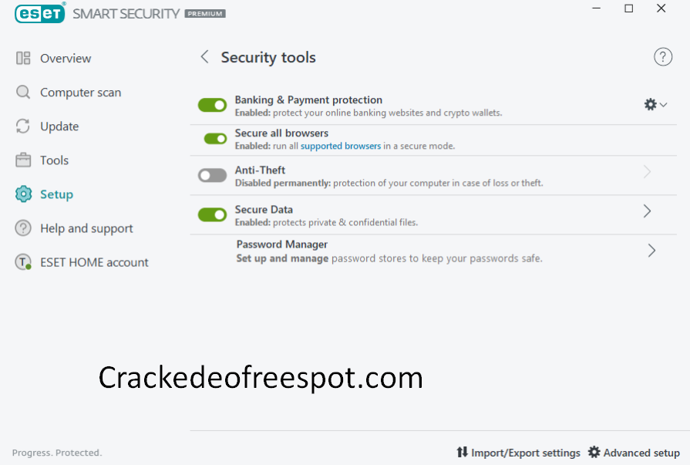Select the Setup gear icon
The width and height of the screenshot is (690, 465).
pyautogui.click(x=22, y=194)
